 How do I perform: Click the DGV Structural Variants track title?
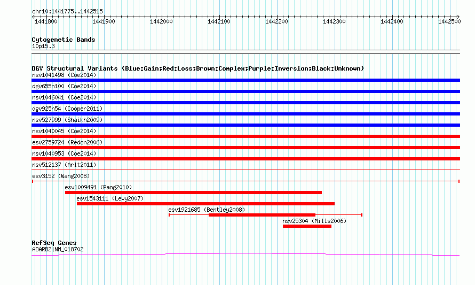(x=198, y=68)
